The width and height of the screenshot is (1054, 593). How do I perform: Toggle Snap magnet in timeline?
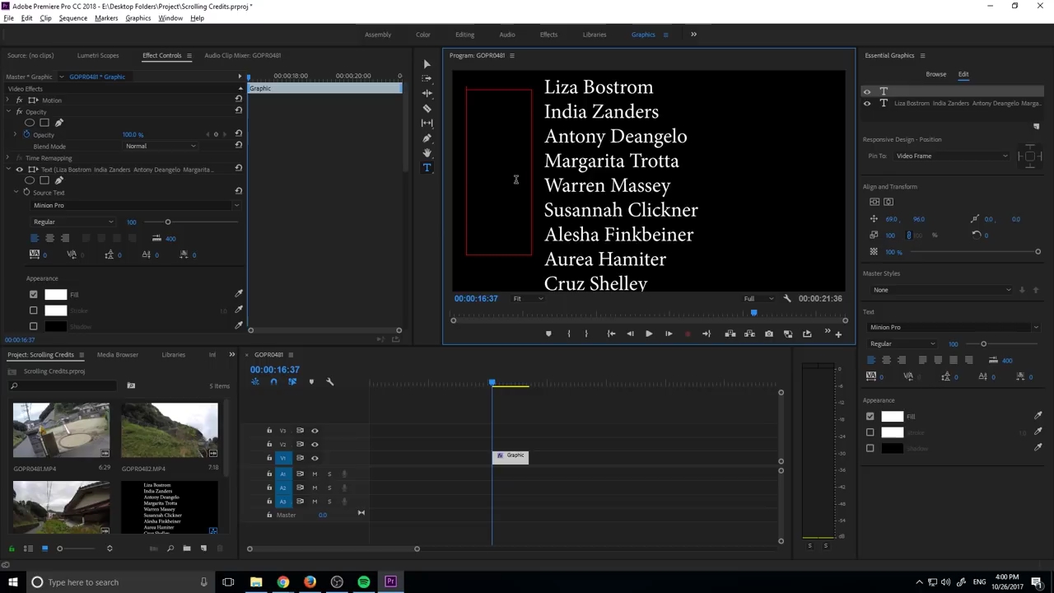[273, 381]
